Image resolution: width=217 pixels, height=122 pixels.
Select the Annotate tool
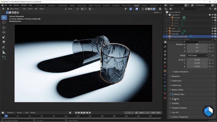(4, 47)
